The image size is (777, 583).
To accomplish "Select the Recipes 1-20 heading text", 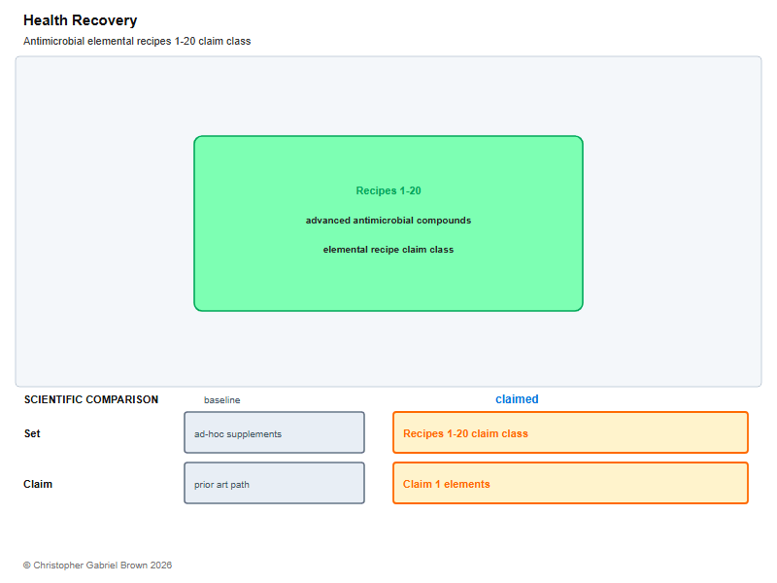I will pos(388,190).
